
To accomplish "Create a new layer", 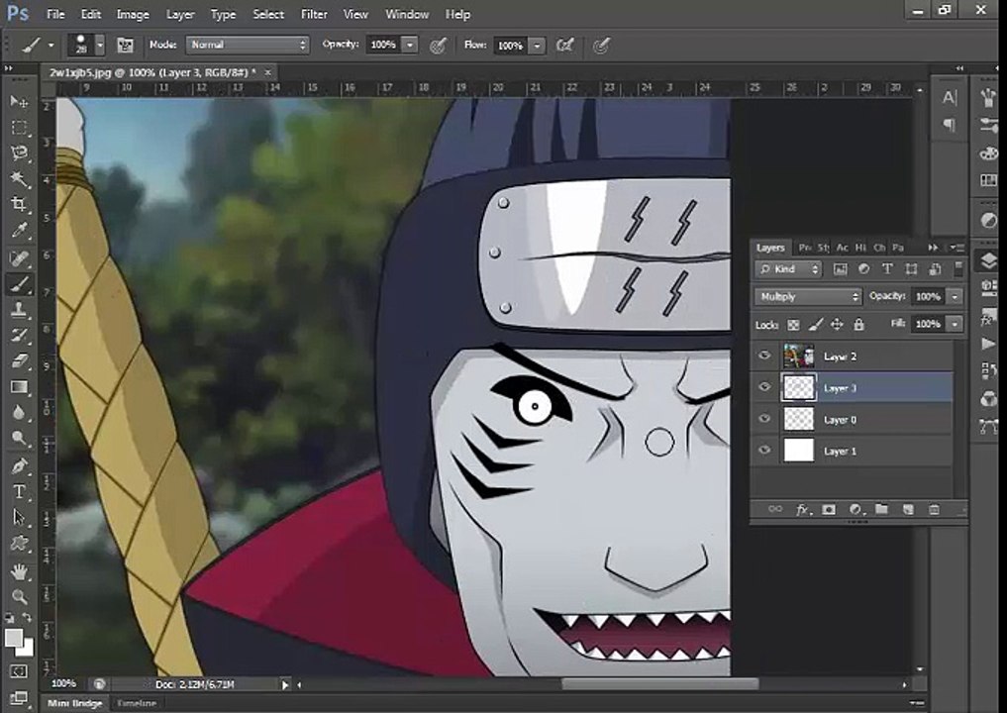I will click(x=908, y=509).
